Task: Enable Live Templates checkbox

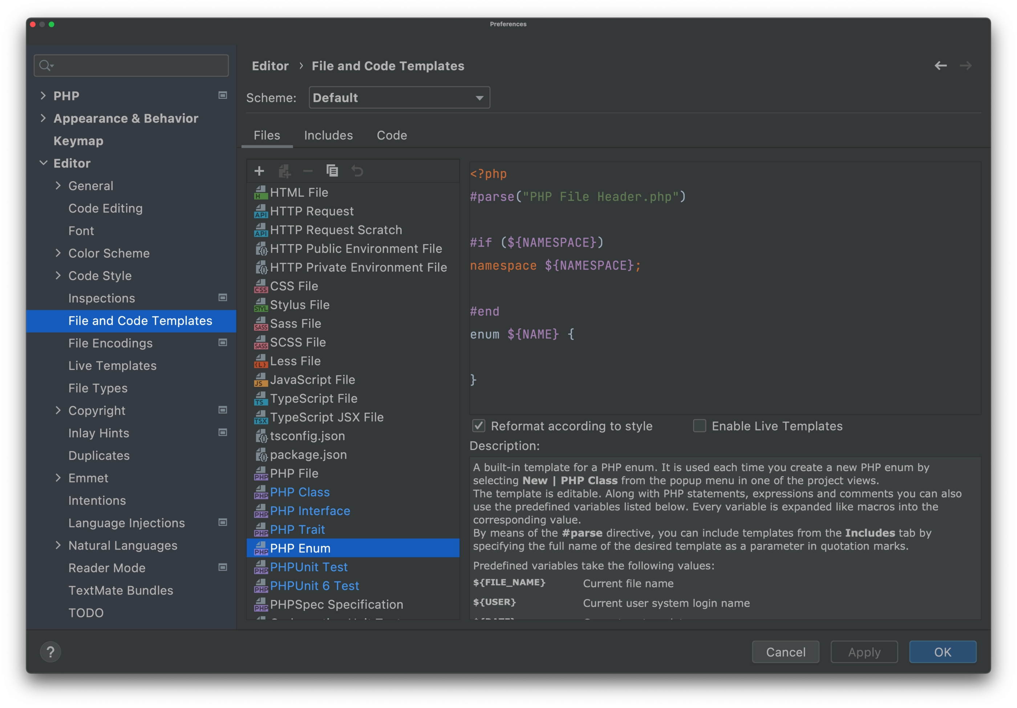Action: click(x=700, y=426)
